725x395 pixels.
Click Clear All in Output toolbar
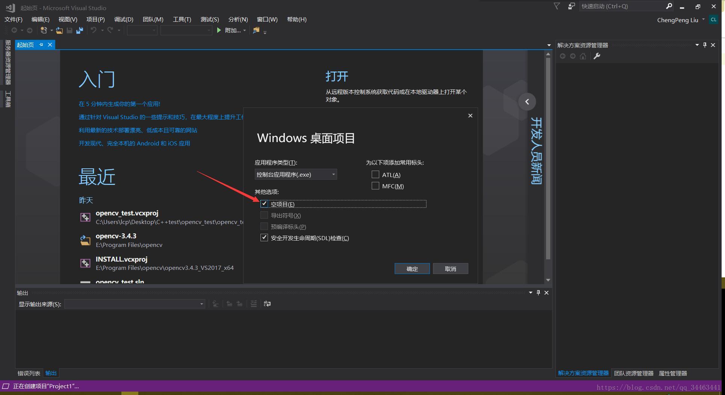[254, 304]
